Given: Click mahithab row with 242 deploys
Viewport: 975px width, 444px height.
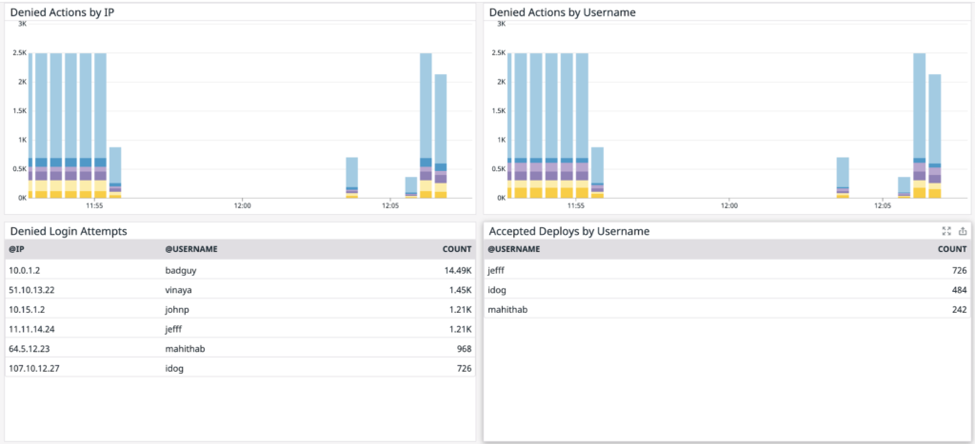Looking at the screenshot, I should click(724, 308).
